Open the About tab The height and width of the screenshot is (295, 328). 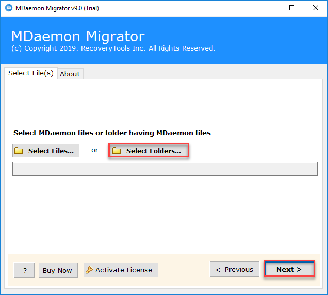tap(70, 74)
